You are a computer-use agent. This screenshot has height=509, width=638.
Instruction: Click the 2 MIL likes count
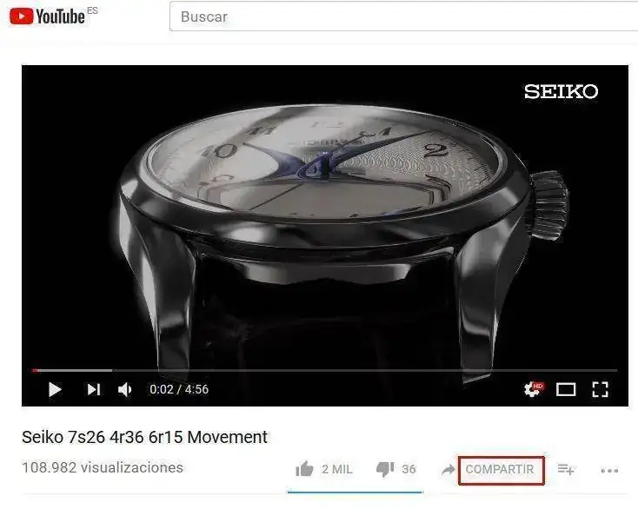pos(337,469)
